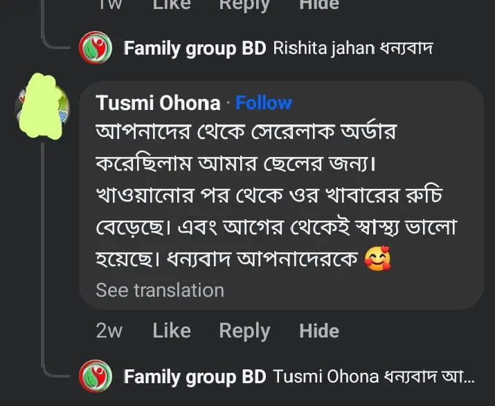Hide Tusmi Ohona's comment
The width and height of the screenshot is (495, 406).
(x=319, y=331)
